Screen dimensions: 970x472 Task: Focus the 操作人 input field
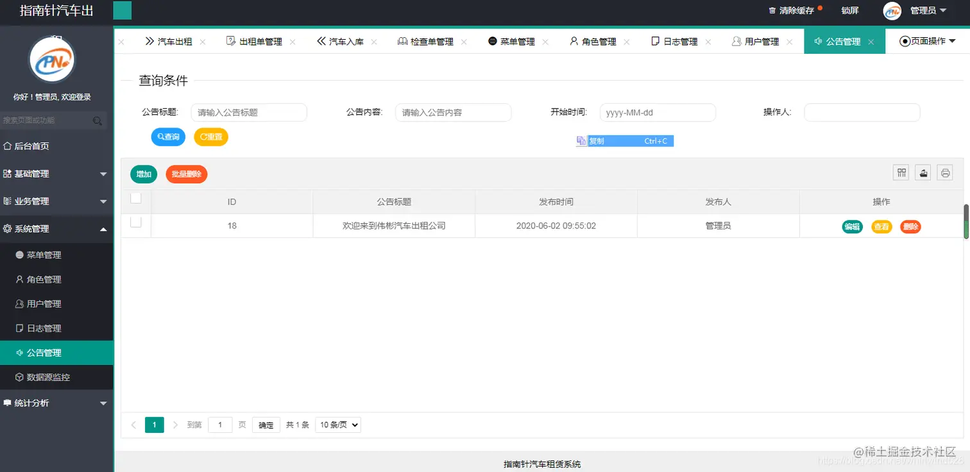click(x=862, y=112)
